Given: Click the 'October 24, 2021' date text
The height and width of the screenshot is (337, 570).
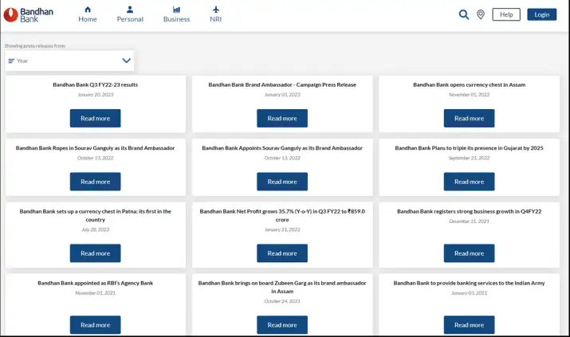Looking at the screenshot, I should [x=282, y=301].
